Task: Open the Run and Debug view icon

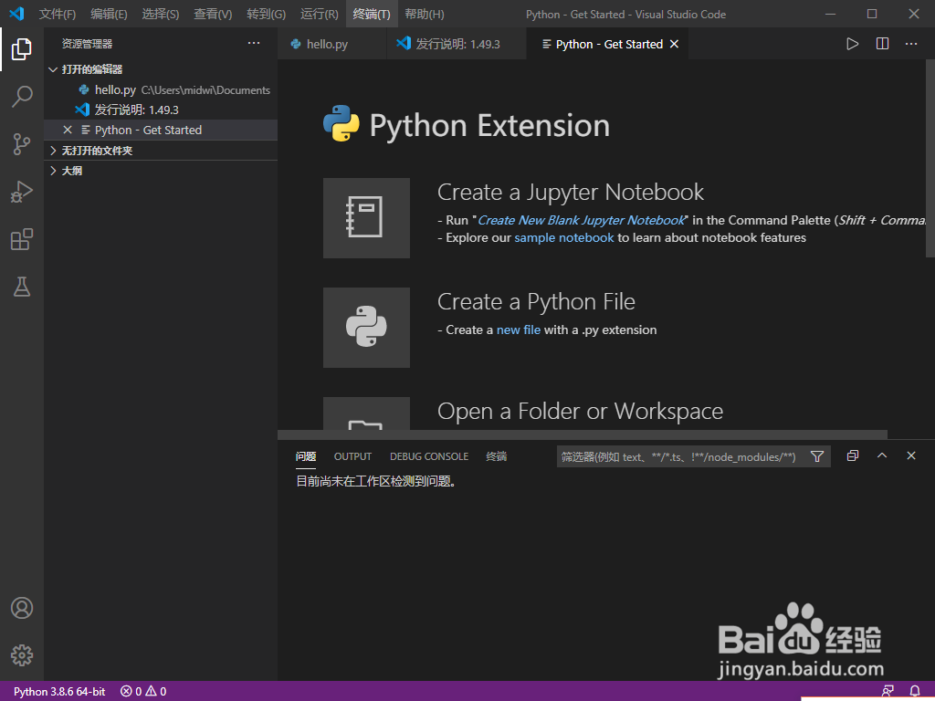Action: [22, 192]
